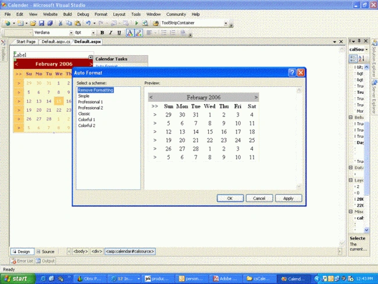Toggle Italic formatting button
Image resolution: width=378 pixels, height=284 pixels.
[110, 33]
